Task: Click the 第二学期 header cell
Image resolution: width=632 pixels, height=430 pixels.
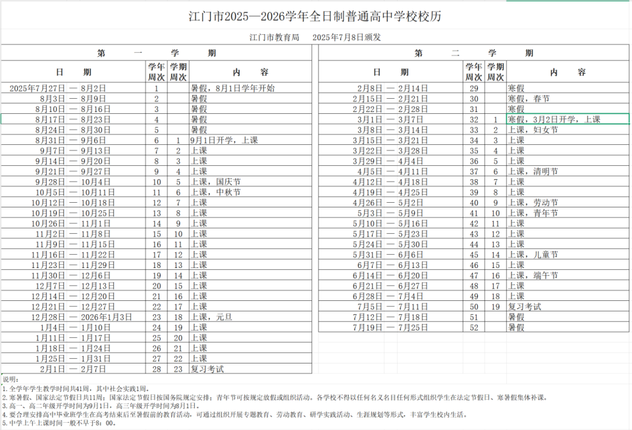Action: point(473,53)
